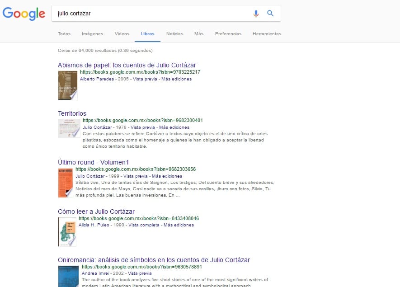Click author link Andrea Imrei
Image resolution: width=400 pixels, height=287 pixels.
pyautogui.click(x=95, y=273)
